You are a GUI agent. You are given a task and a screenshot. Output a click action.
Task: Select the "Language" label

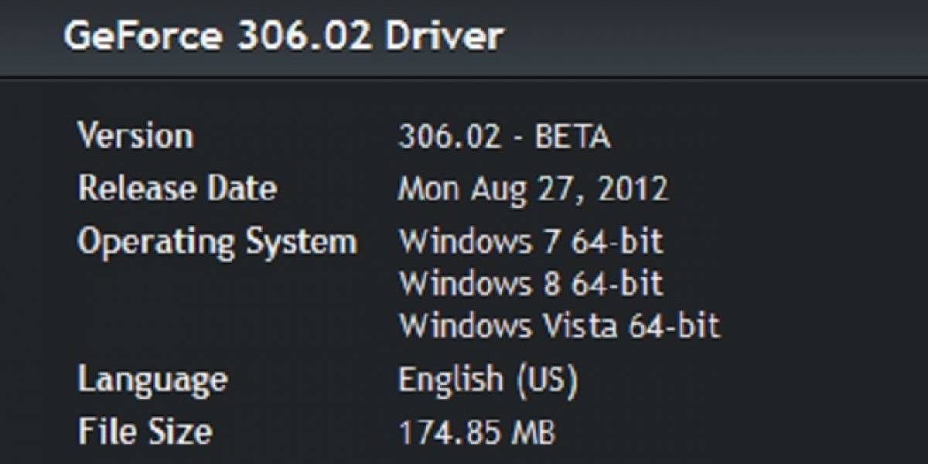[153, 380]
